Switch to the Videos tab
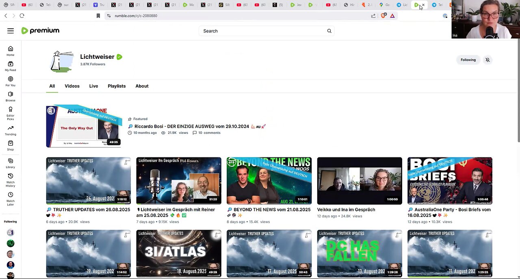This screenshot has width=520, height=279. click(x=72, y=86)
